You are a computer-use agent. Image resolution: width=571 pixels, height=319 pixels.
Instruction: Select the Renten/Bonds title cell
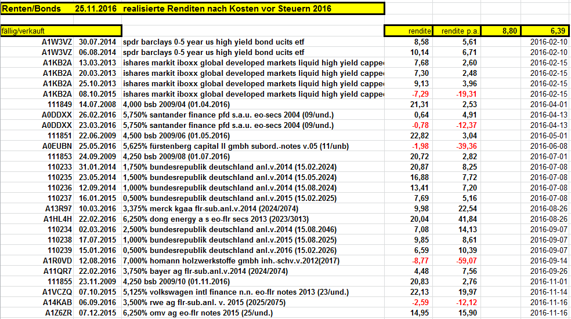click(192, 9)
